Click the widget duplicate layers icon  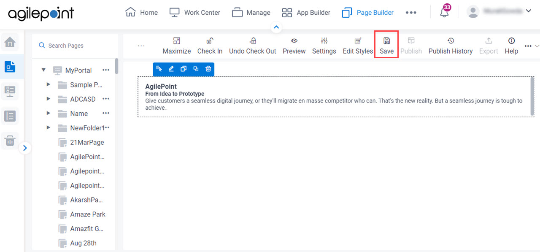click(196, 69)
